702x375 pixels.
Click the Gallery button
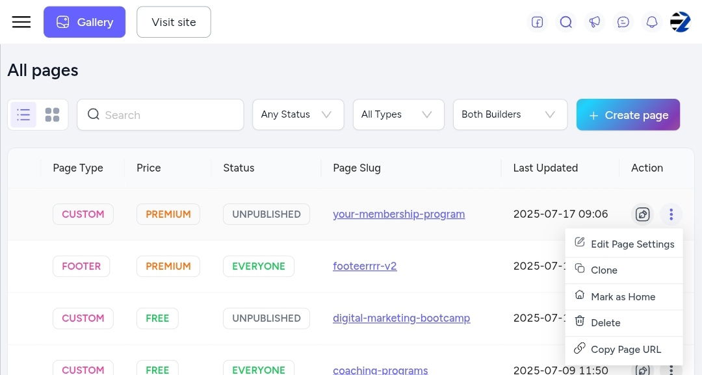click(84, 22)
